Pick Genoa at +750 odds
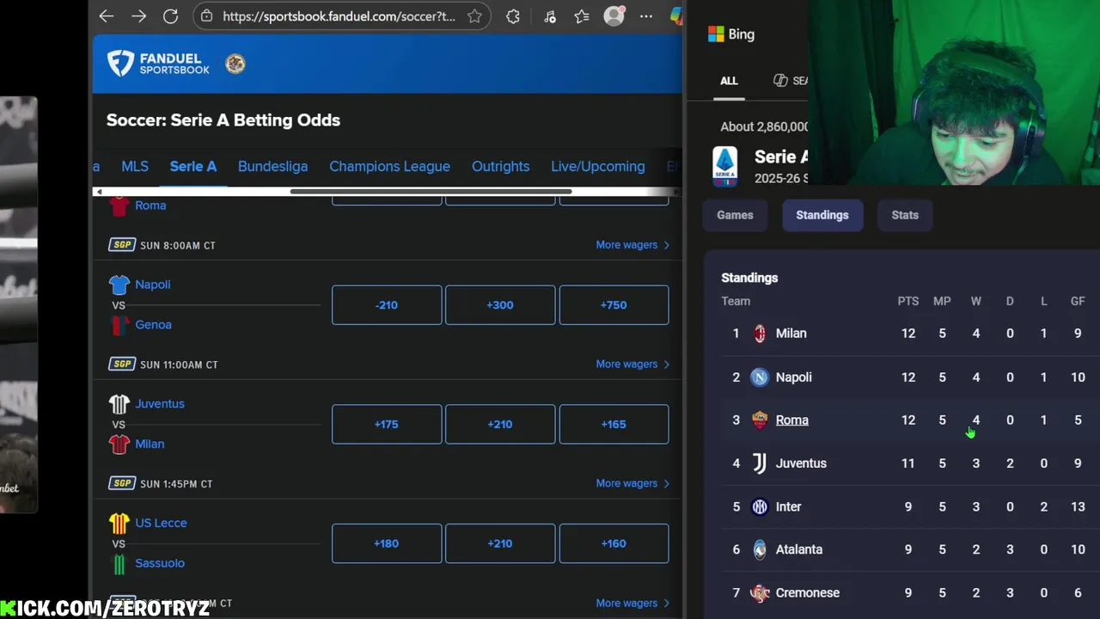 [x=614, y=305]
